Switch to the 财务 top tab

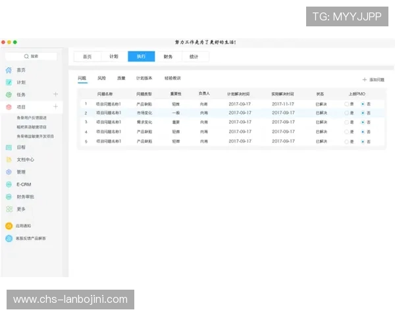[169, 57]
